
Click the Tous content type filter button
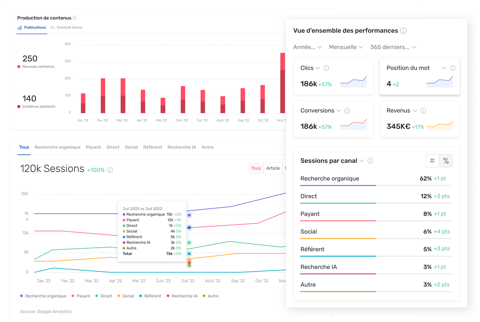pyautogui.click(x=256, y=168)
